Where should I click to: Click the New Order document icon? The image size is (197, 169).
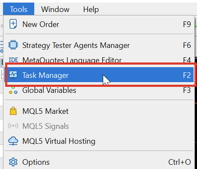[13, 24]
